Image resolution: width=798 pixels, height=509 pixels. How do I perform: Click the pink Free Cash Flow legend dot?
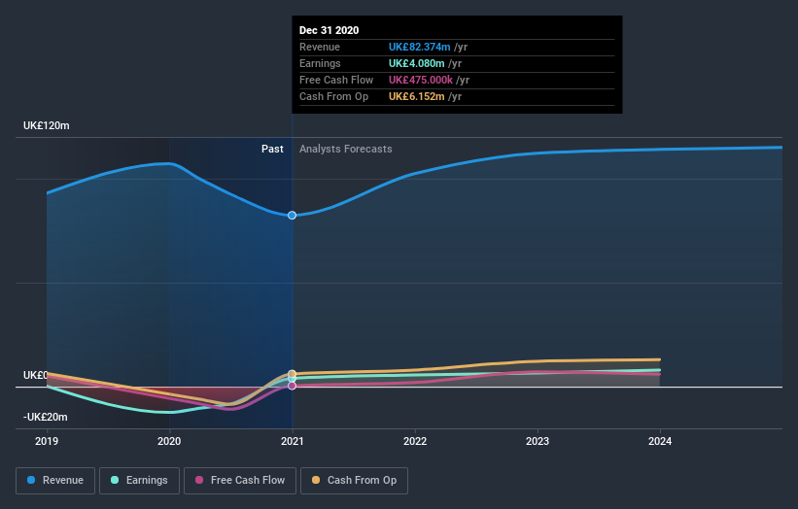coord(199,480)
